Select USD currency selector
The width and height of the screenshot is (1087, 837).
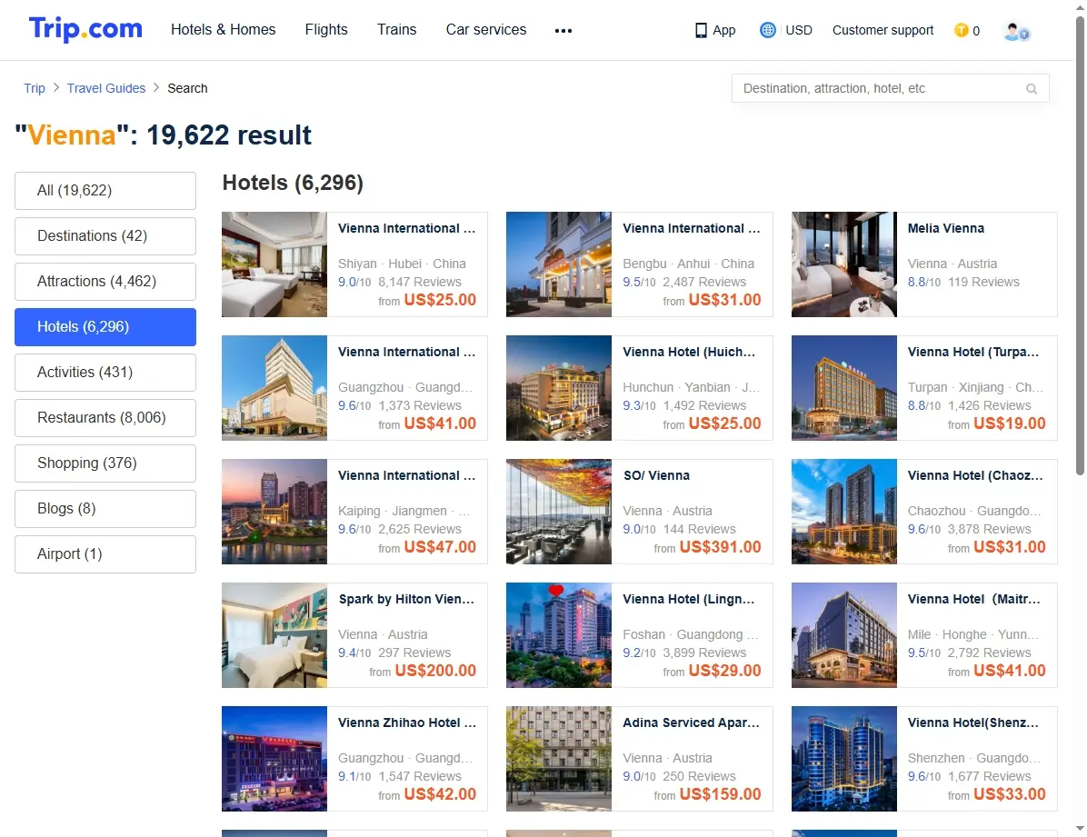799,31
